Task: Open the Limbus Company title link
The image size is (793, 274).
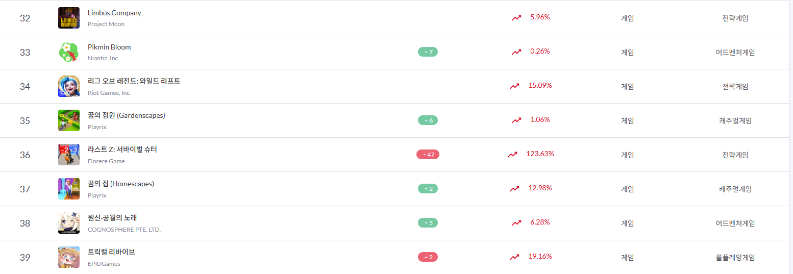Action: [x=114, y=13]
